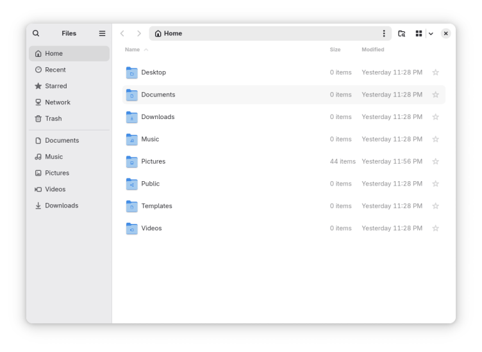Expand the view options dropdown arrow
482x352 pixels.
(x=431, y=33)
